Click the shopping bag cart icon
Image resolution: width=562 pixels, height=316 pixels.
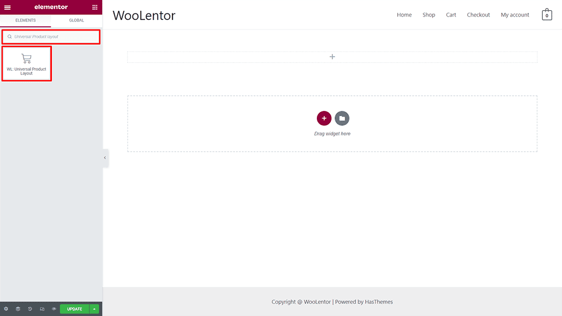[x=546, y=14]
